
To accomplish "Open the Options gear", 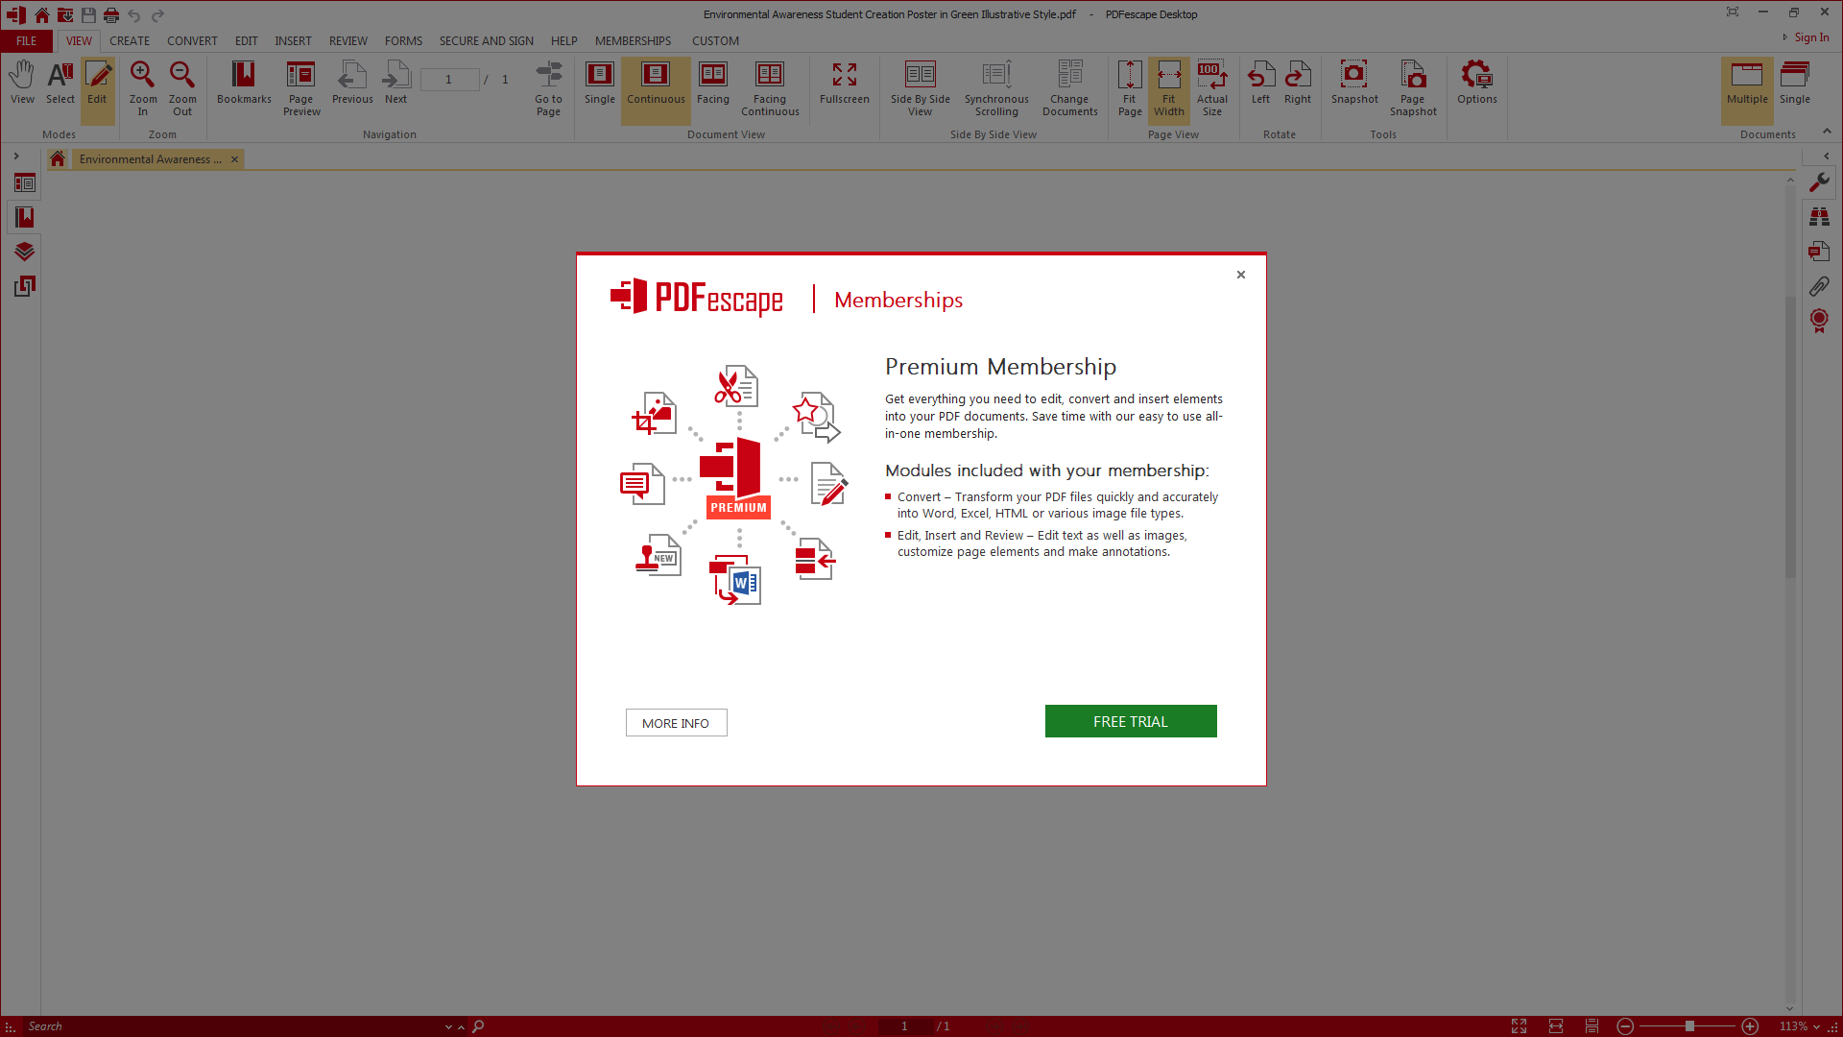I will [1476, 84].
